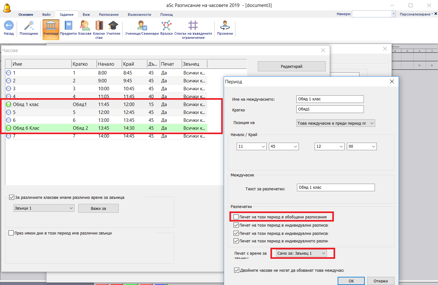
Task: Click the Кратко input field with Обяд1
Action: pos(330,109)
